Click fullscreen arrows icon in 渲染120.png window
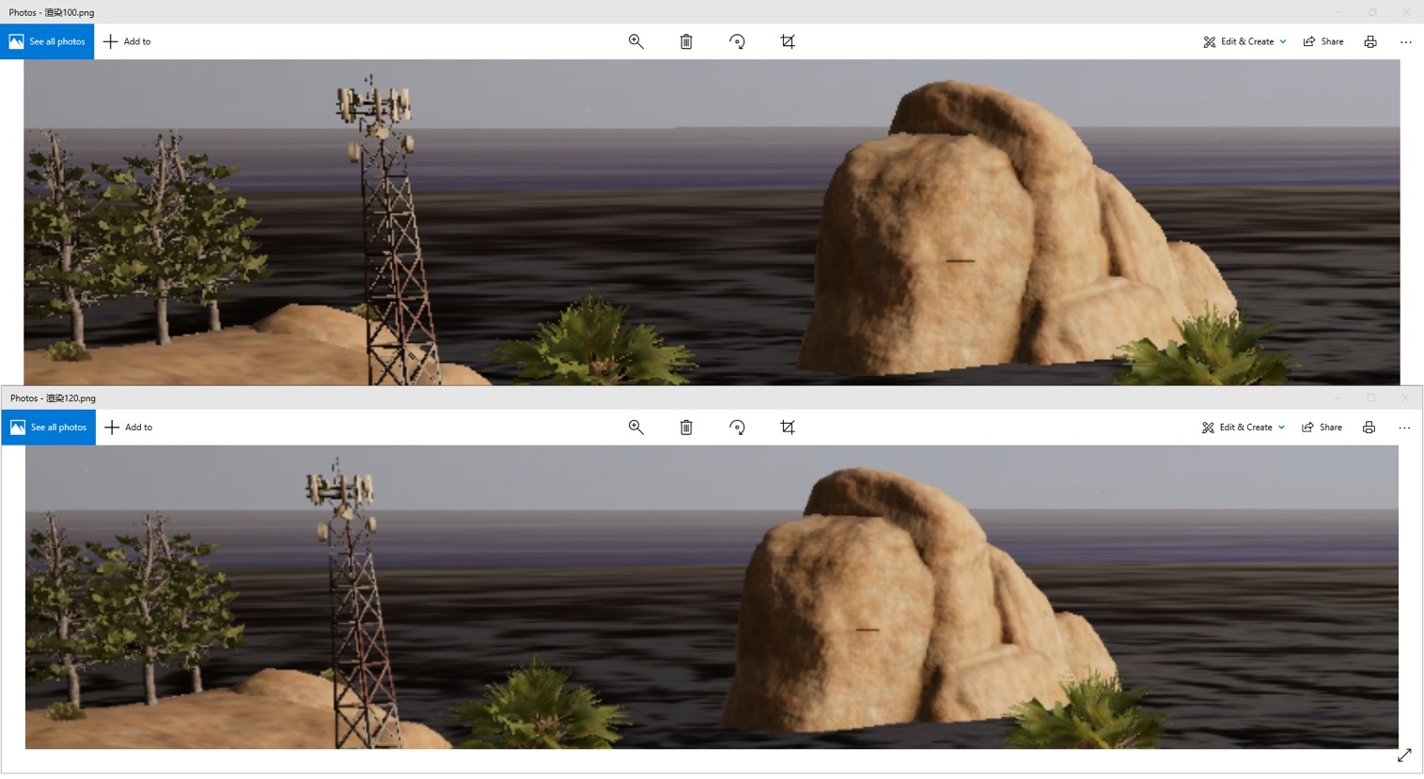Viewport: 1424px width, 779px height. (x=1404, y=756)
